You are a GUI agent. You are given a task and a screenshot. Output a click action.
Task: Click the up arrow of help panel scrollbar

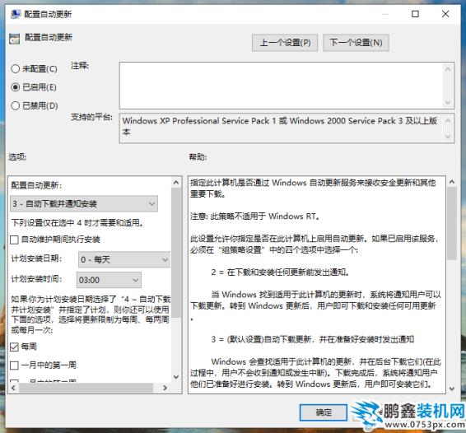coord(452,182)
